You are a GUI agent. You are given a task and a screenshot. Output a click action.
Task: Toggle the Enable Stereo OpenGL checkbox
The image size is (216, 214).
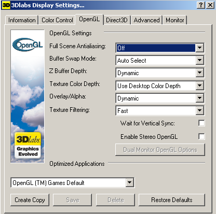pyautogui.click(x=201, y=136)
